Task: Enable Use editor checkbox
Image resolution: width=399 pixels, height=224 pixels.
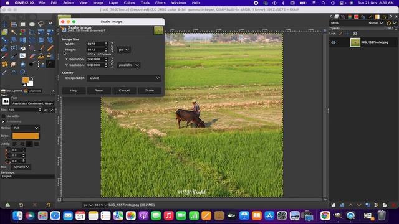Action: (3, 116)
